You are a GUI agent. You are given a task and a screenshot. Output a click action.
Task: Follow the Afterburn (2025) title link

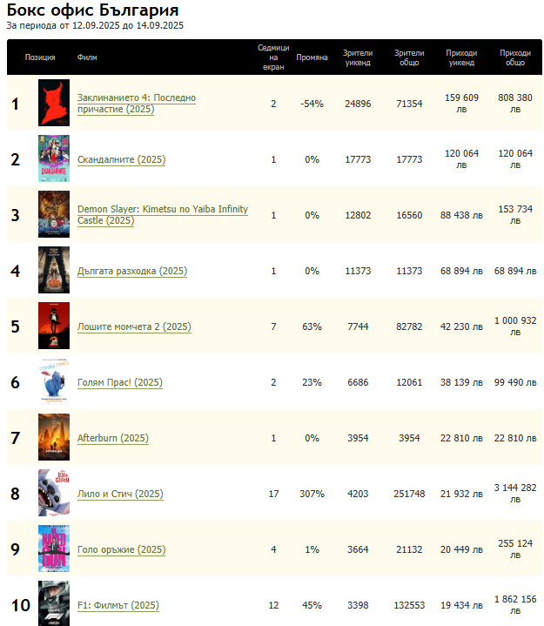[113, 439]
